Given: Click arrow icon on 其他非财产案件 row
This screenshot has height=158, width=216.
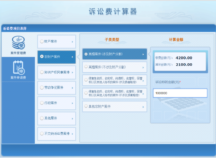Looking at the screenshot, I should pos(143,107).
